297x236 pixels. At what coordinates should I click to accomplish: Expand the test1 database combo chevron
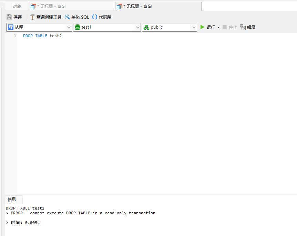(x=138, y=28)
